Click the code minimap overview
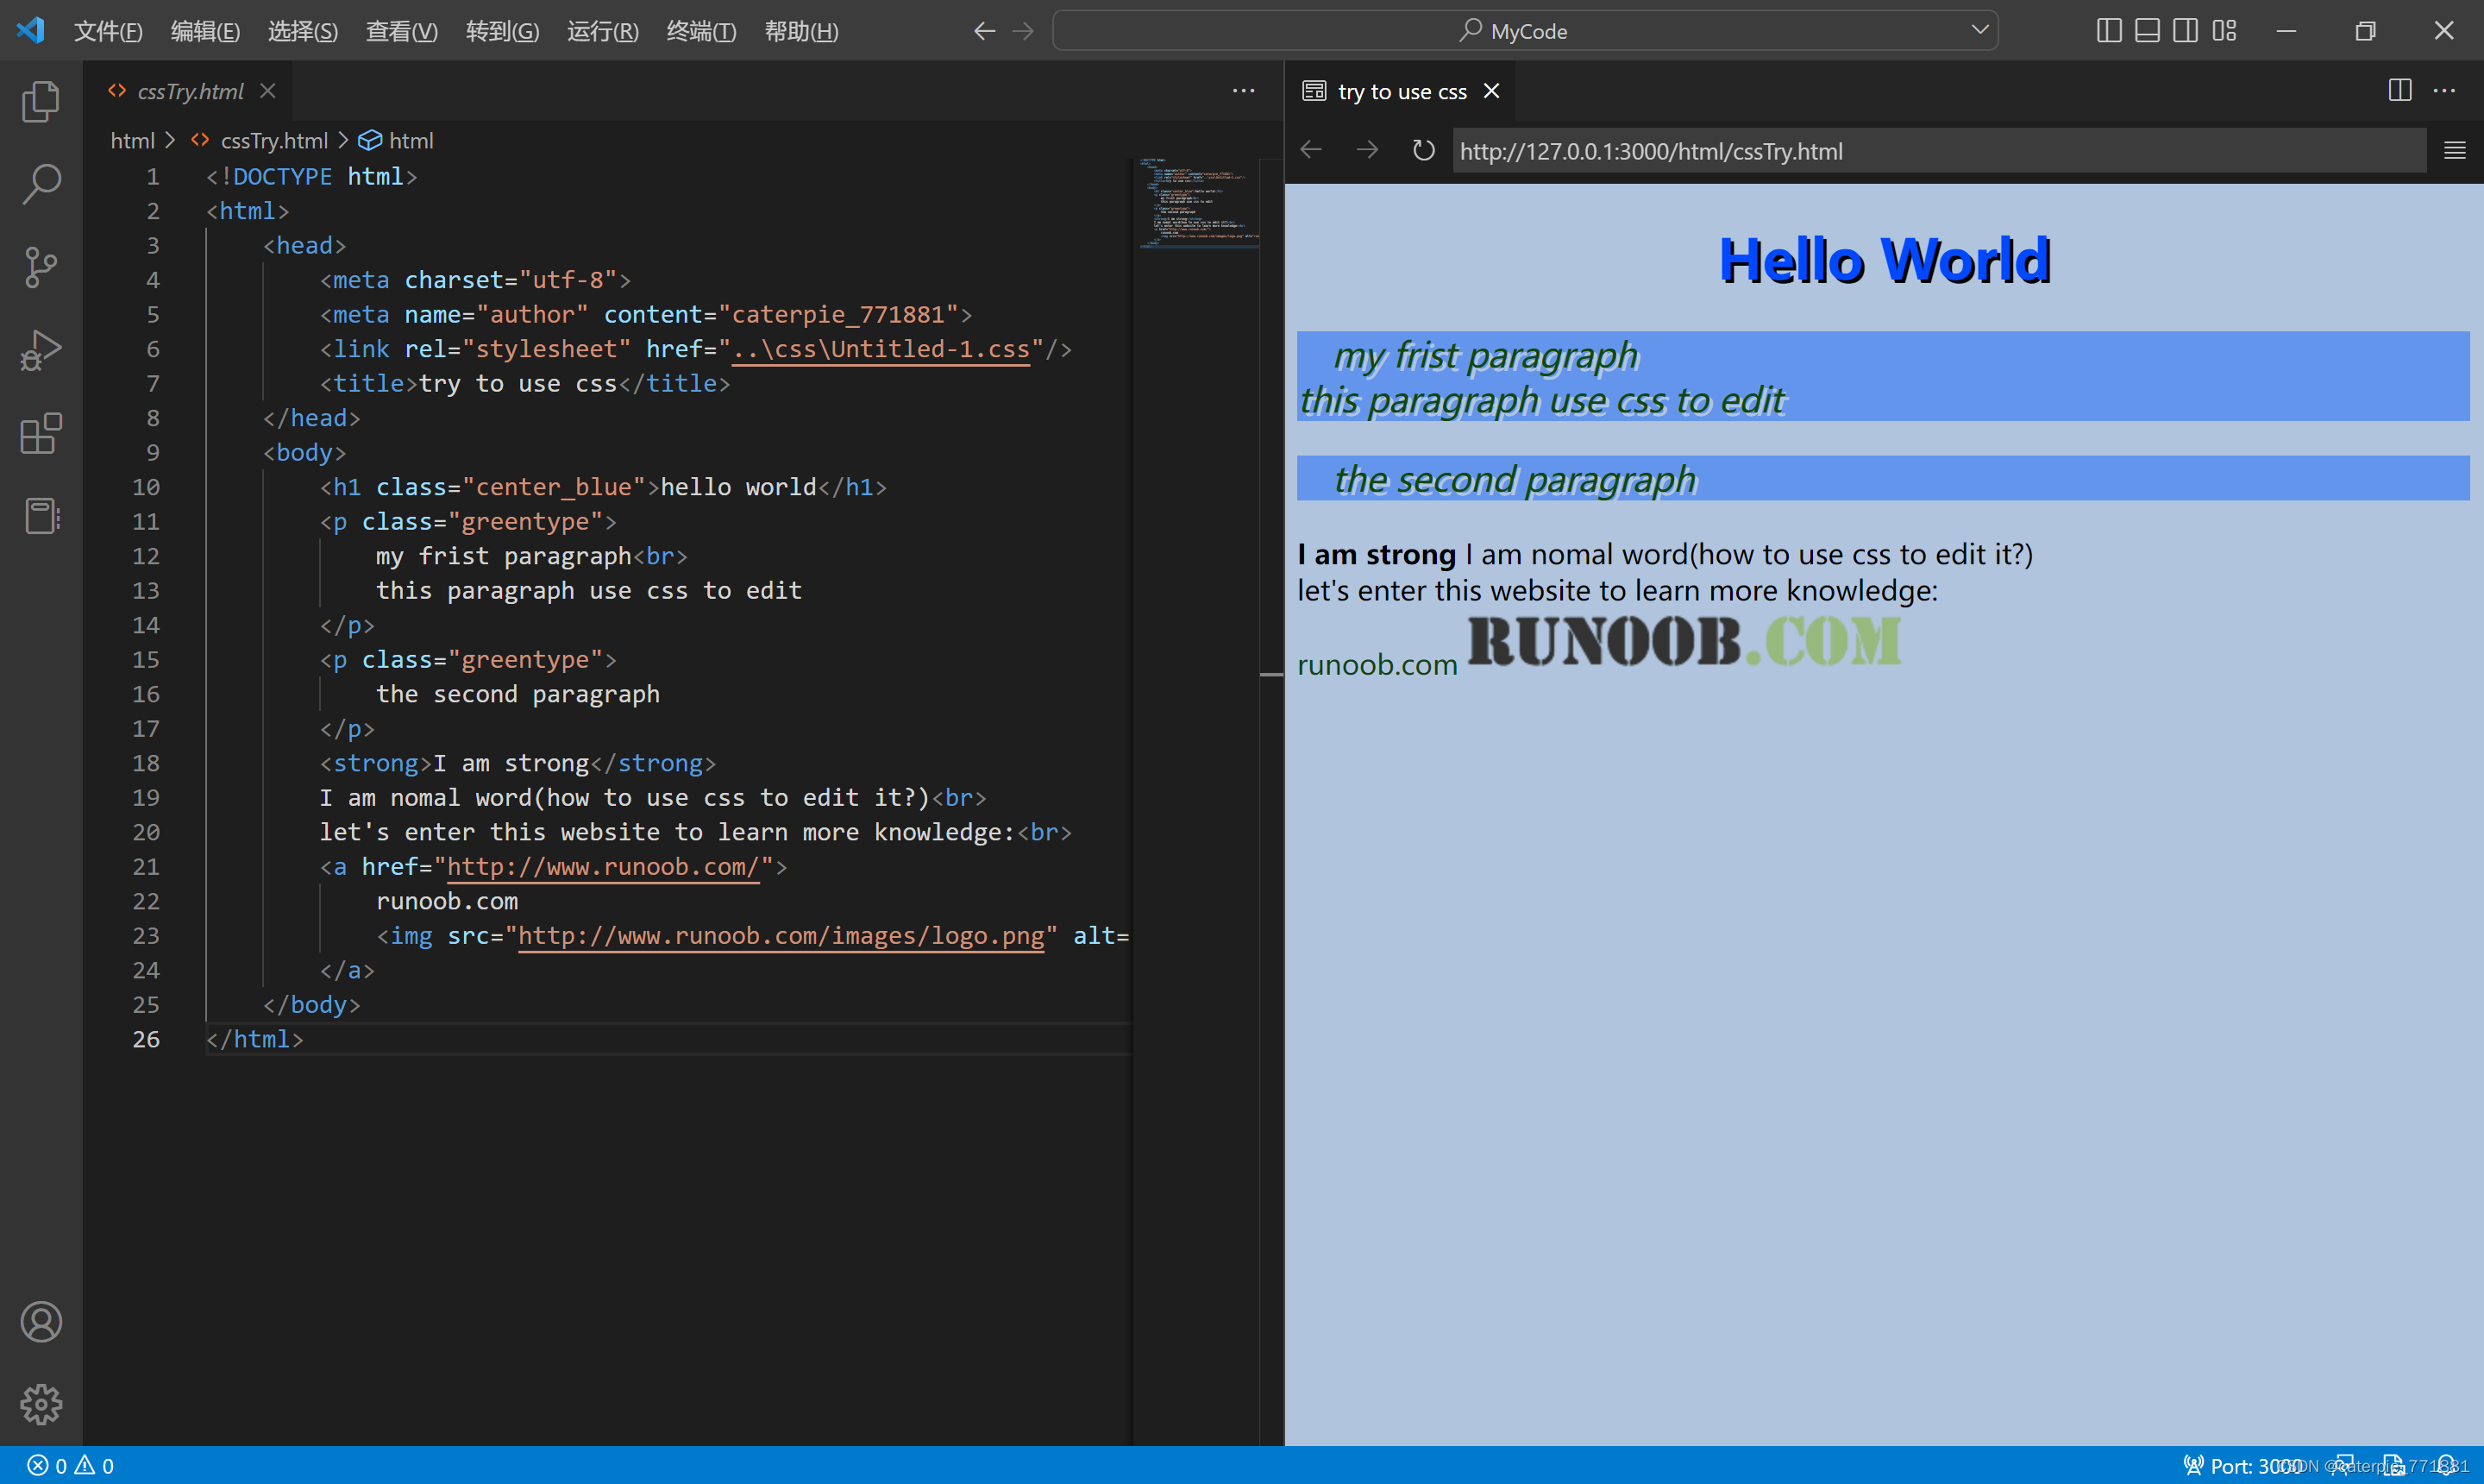The image size is (2484, 1484). click(1197, 203)
